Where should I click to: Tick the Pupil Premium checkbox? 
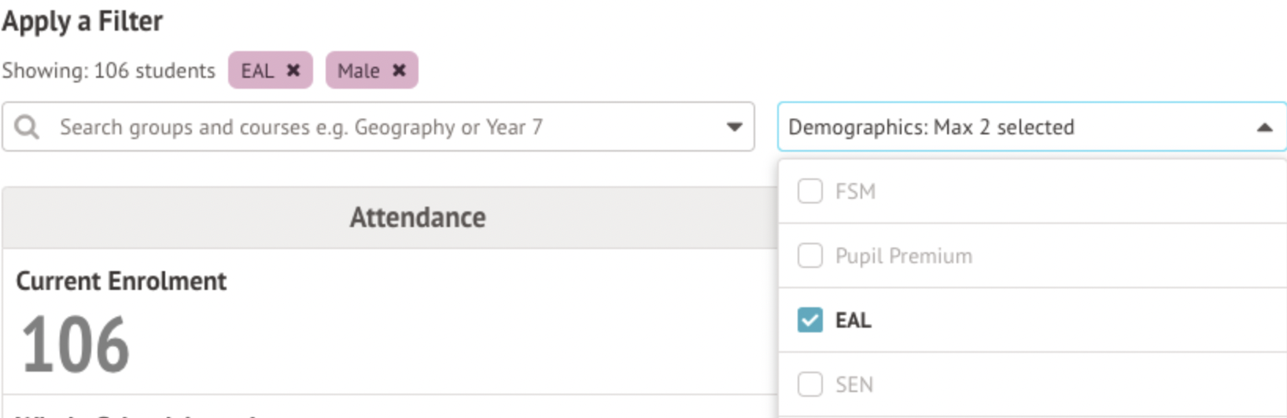click(809, 255)
